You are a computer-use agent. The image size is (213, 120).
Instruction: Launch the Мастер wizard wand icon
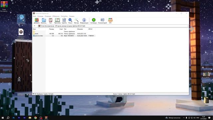[x=76, y=21]
